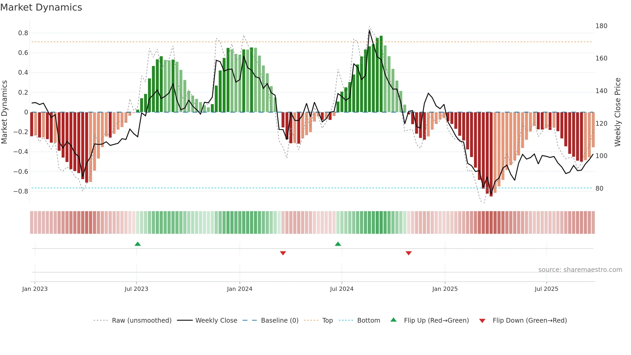Click the −0.8 left axis tick label
The image size is (631, 355).
point(21,191)
